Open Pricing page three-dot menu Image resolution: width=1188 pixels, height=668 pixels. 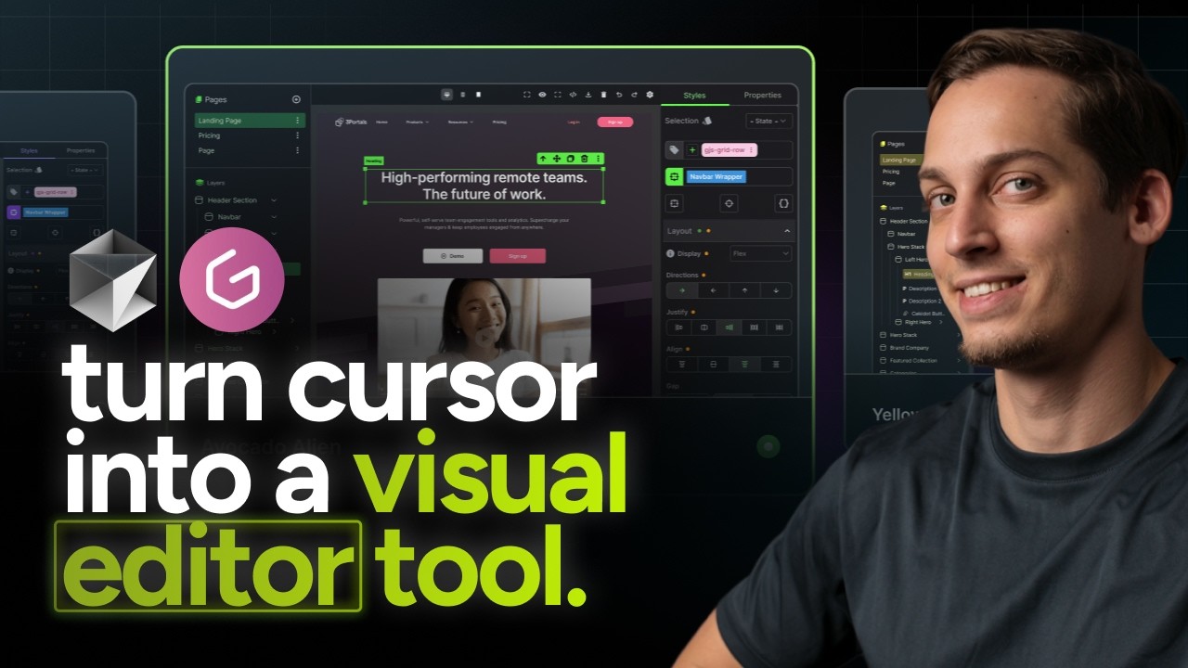coord(298,135)
